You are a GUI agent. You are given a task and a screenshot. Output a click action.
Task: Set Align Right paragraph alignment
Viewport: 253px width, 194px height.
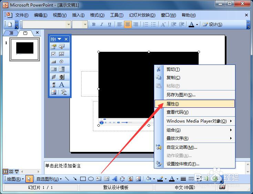point(136,25)
